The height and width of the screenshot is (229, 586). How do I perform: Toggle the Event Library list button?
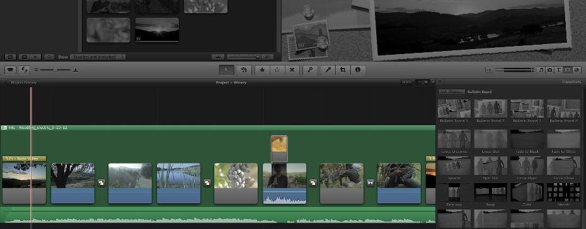(x=10, y=57)
